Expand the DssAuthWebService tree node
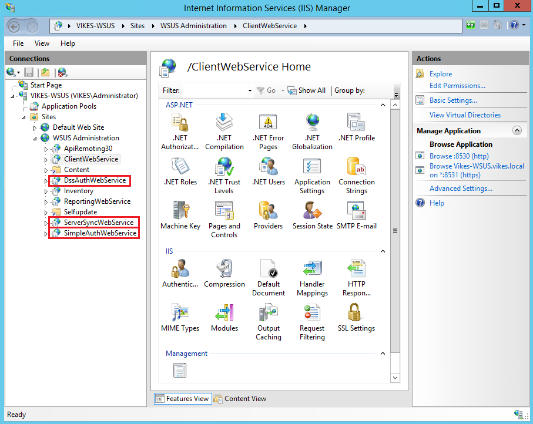 click(x=46, y=181)
